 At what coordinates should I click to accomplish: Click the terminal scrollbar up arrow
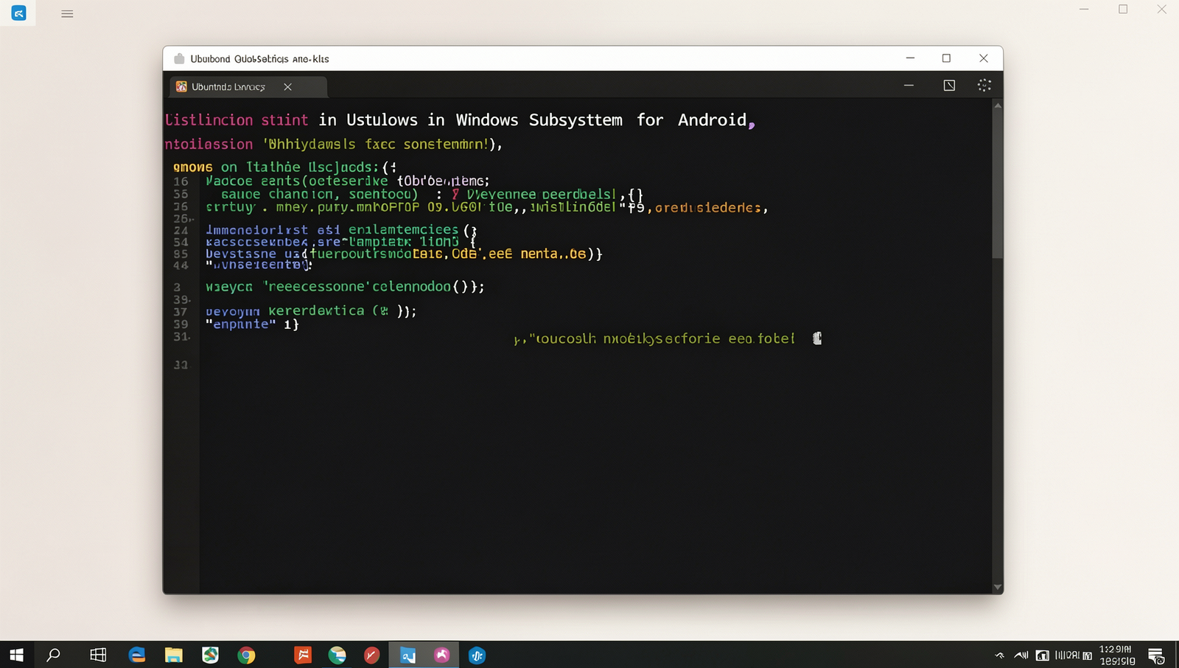click(x=998, y=105)
